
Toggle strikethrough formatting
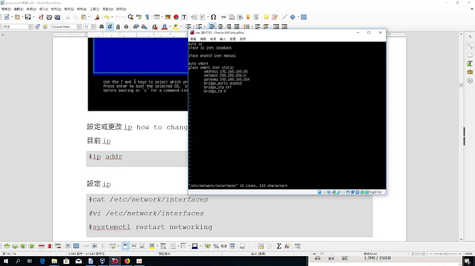click(x=126, y=26)
